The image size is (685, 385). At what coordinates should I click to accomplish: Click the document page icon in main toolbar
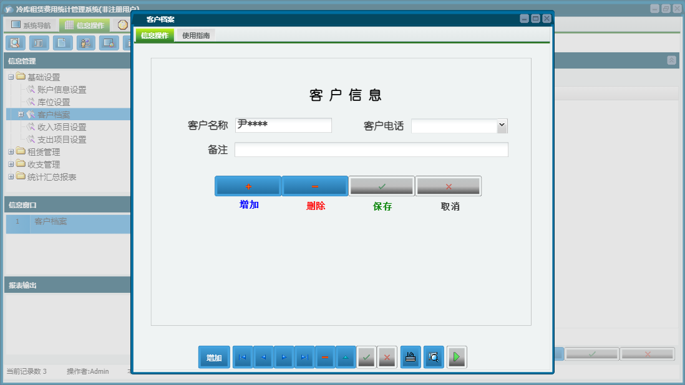tap(62, 43)
